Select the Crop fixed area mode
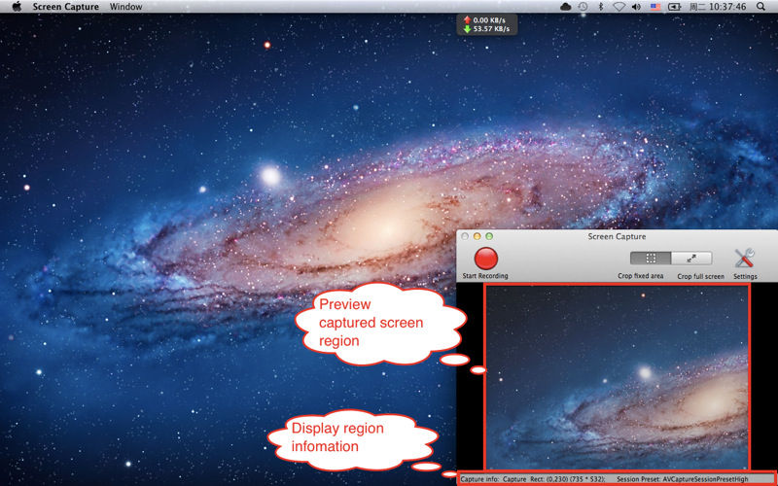Viewport: 778px width, 486px height. click(x=650, y=259)
